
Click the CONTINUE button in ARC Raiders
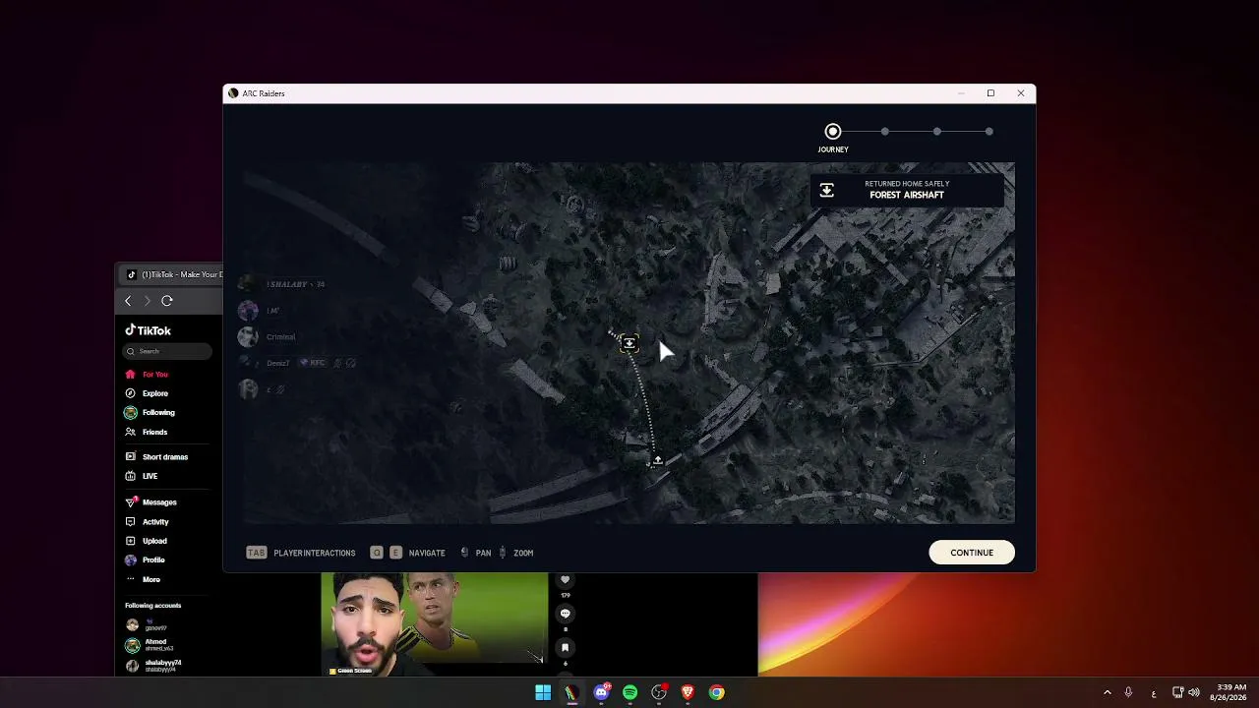(972, 553)
